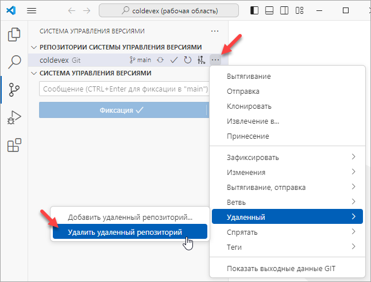The width and height of the screenshot is (371, 282).
Task: Open the Extensions view
Action: pyautogui.click(x=14, y=146)
